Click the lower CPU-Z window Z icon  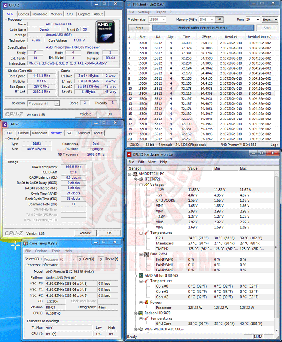click(x=5, y=124)
